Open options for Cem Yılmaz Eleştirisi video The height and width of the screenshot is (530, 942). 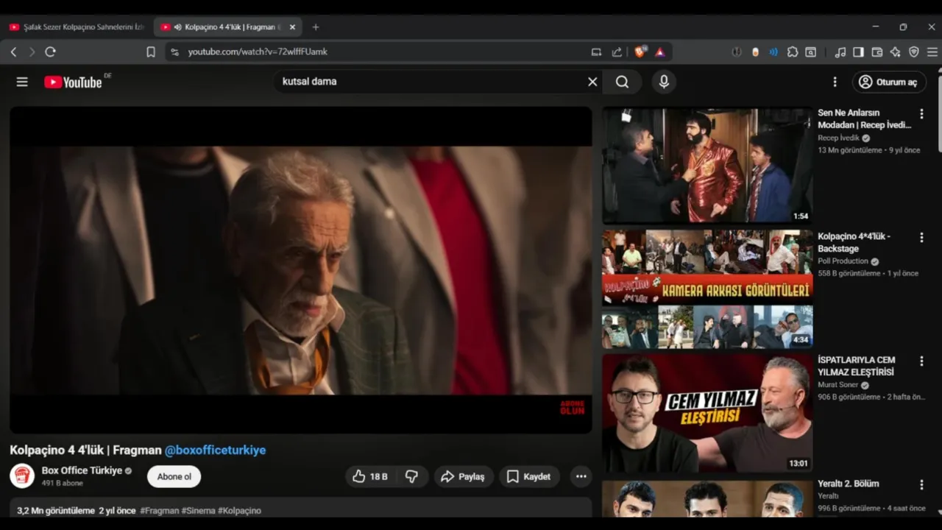point(921,361)
